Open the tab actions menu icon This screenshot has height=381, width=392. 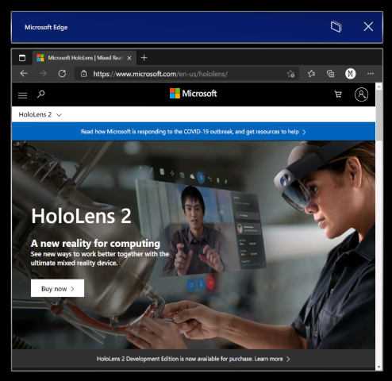tap(22, 58)
